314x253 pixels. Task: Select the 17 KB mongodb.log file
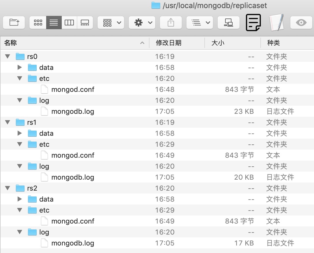point(73,243)
